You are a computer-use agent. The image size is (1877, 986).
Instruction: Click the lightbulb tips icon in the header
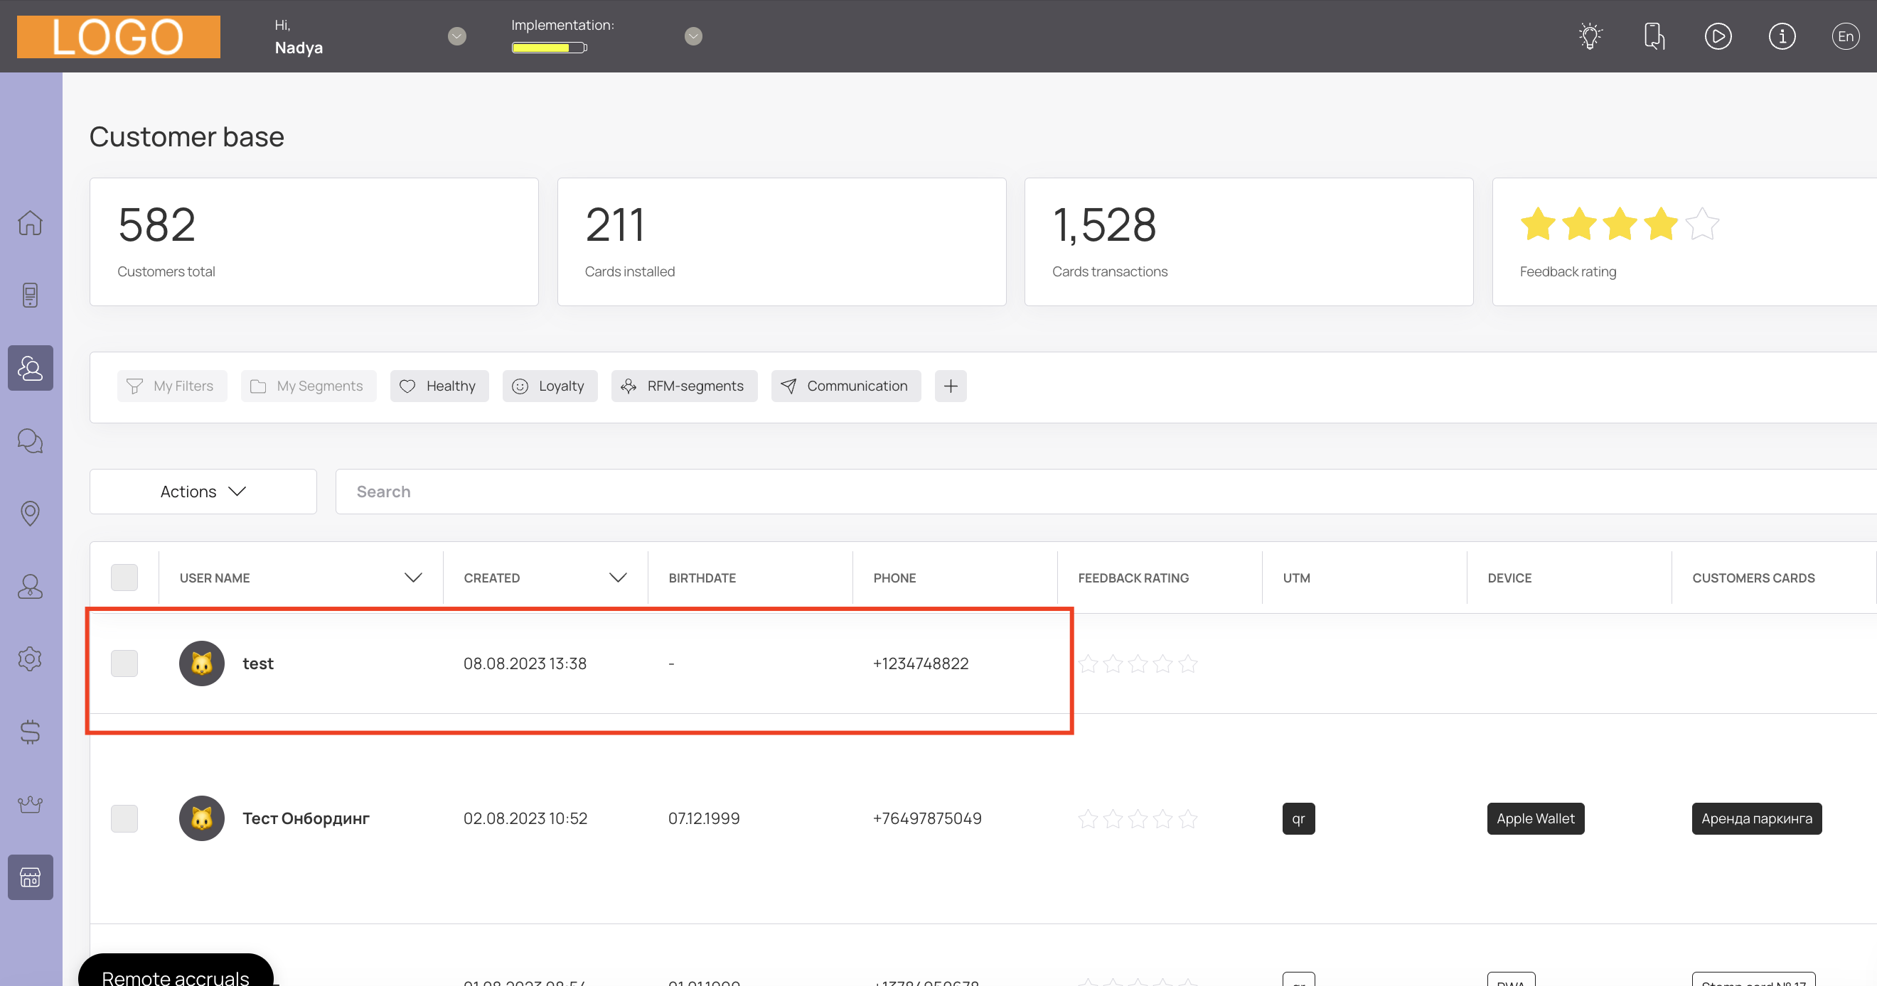[x=1590, y=36]
